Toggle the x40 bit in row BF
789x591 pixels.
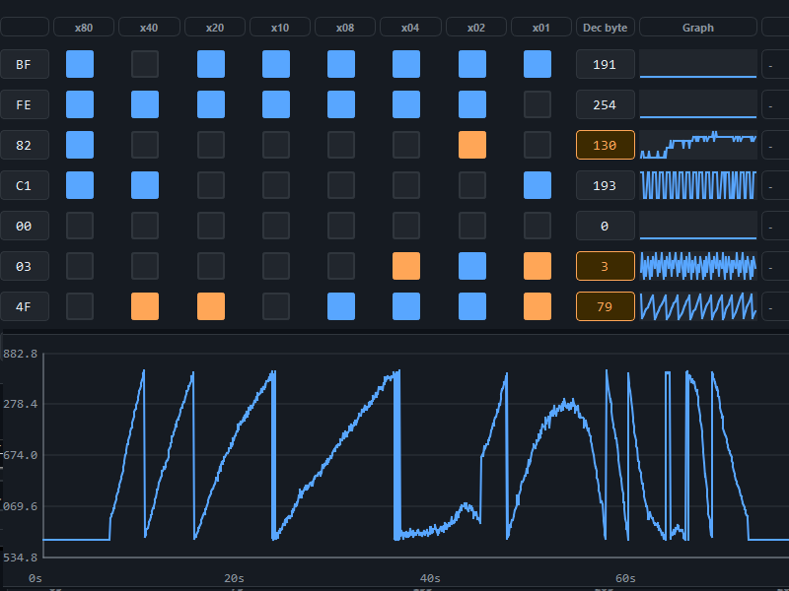click(x=145, y=65)
